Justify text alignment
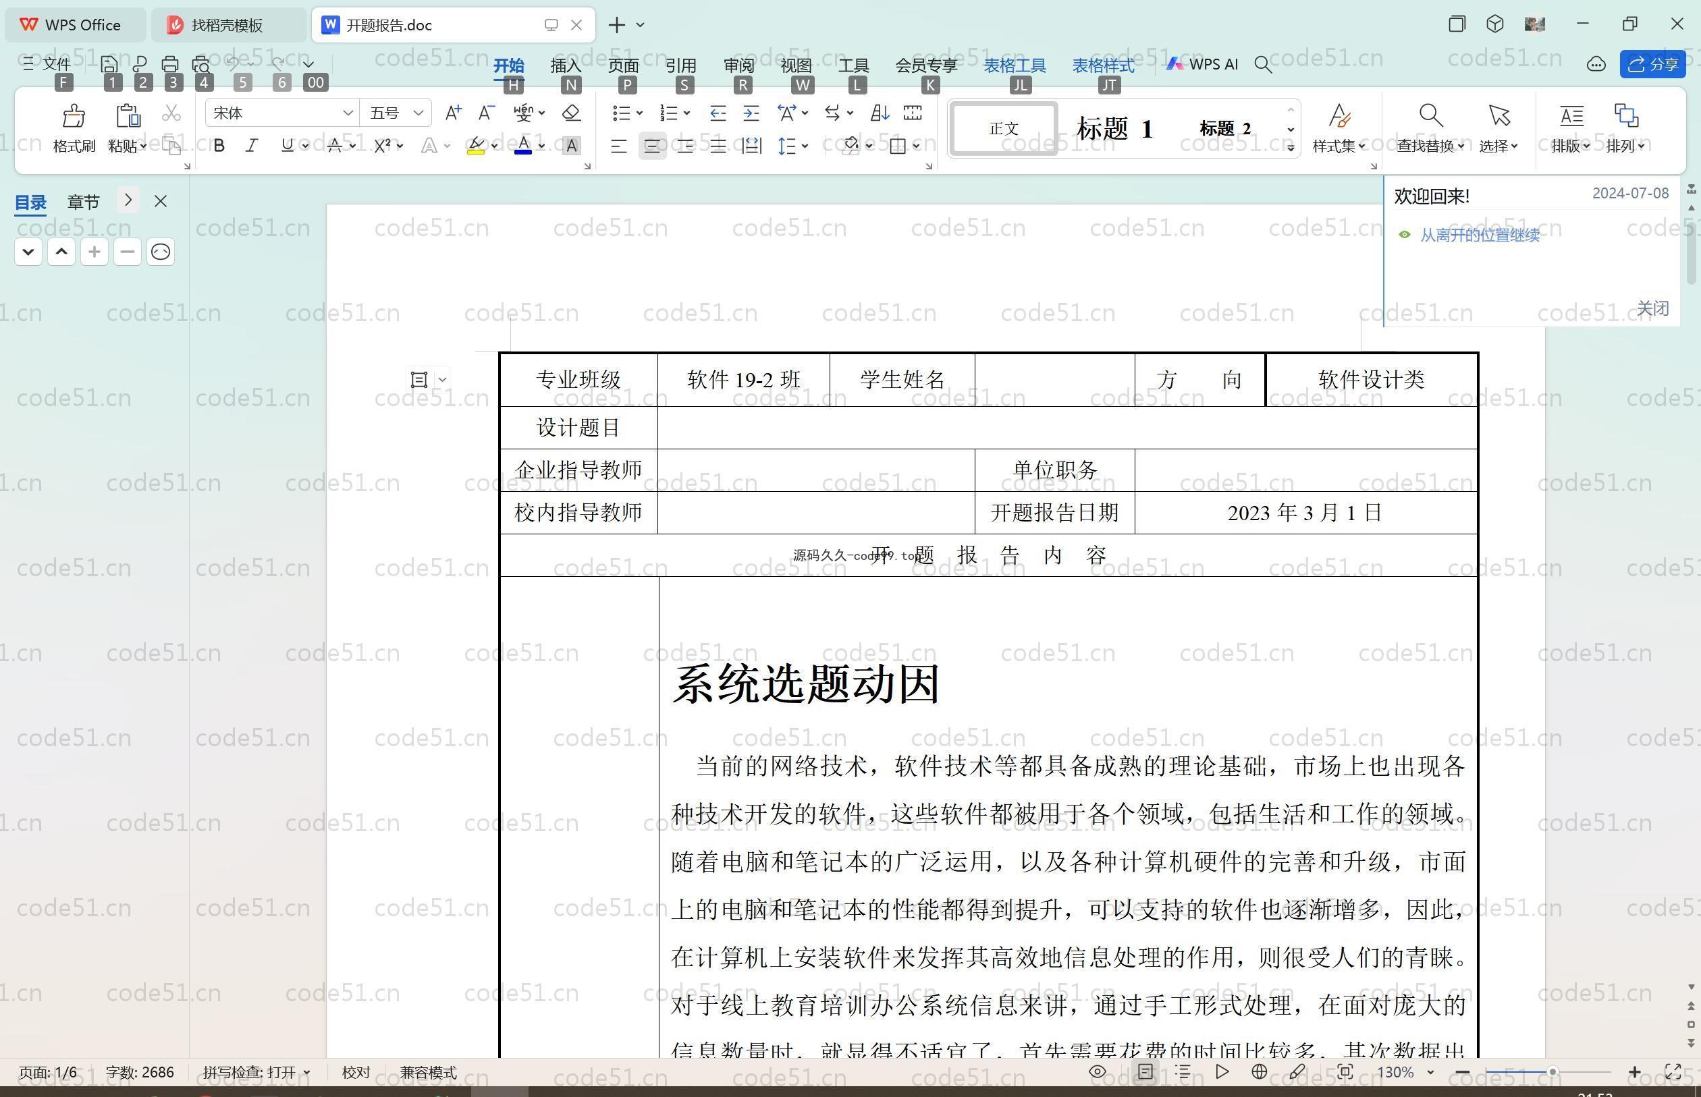 pos(718,147)
